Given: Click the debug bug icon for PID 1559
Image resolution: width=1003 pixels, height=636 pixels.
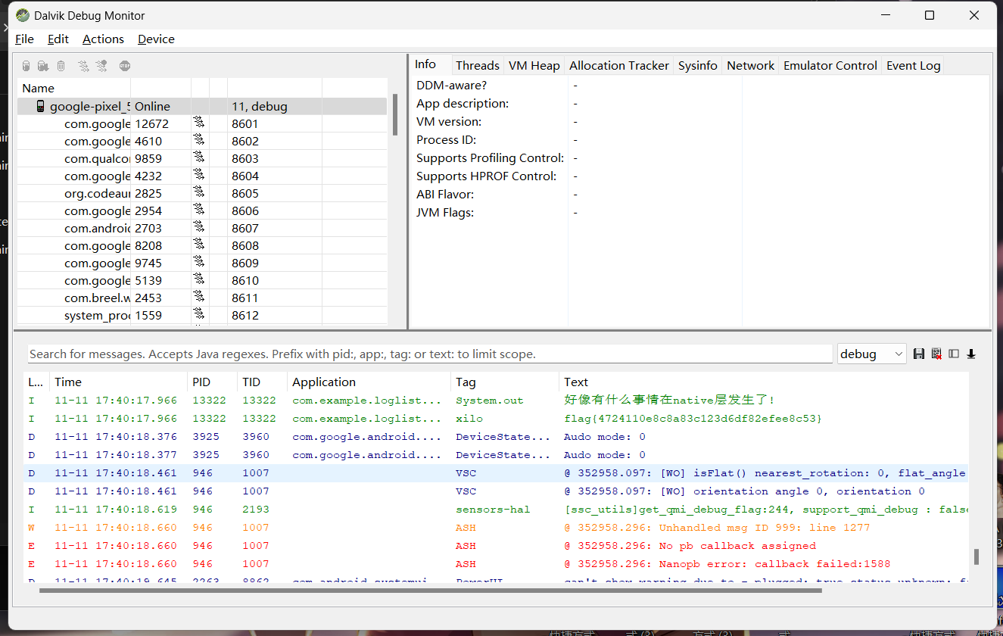Looking at the screenshot, I should [x=199, y=315].
